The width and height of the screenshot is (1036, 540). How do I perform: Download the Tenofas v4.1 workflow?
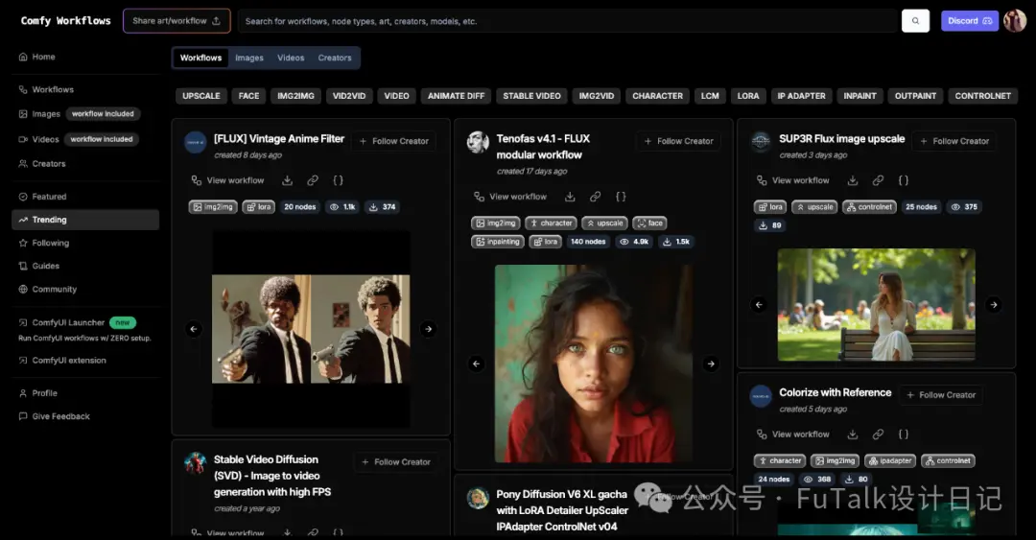click(570, 197)
